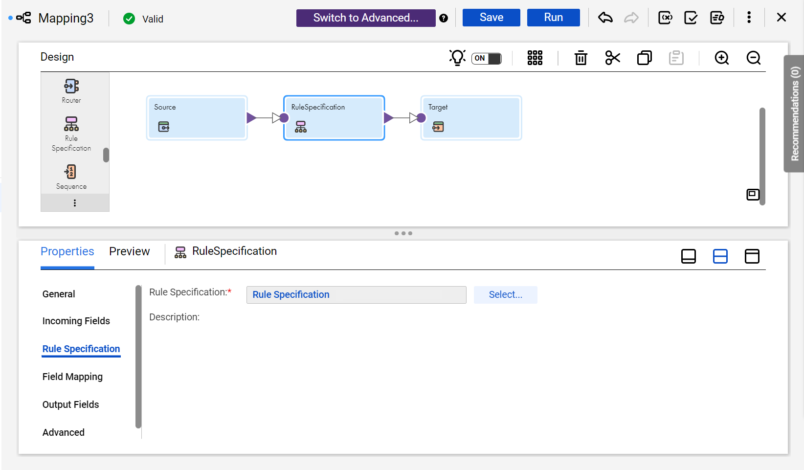Click the panel splitter three-dot handle

[x=403, y=233]
